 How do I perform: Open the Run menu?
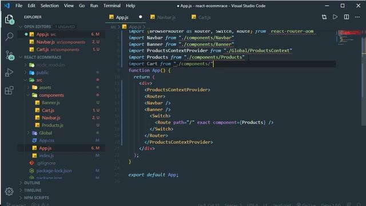(94, 6)
